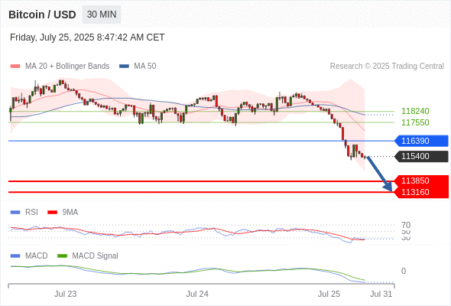Image resolution: width=451 pixels, height=306 pixels.
Task: Click the MA 50 legend label
Action: tap(145, 67)
